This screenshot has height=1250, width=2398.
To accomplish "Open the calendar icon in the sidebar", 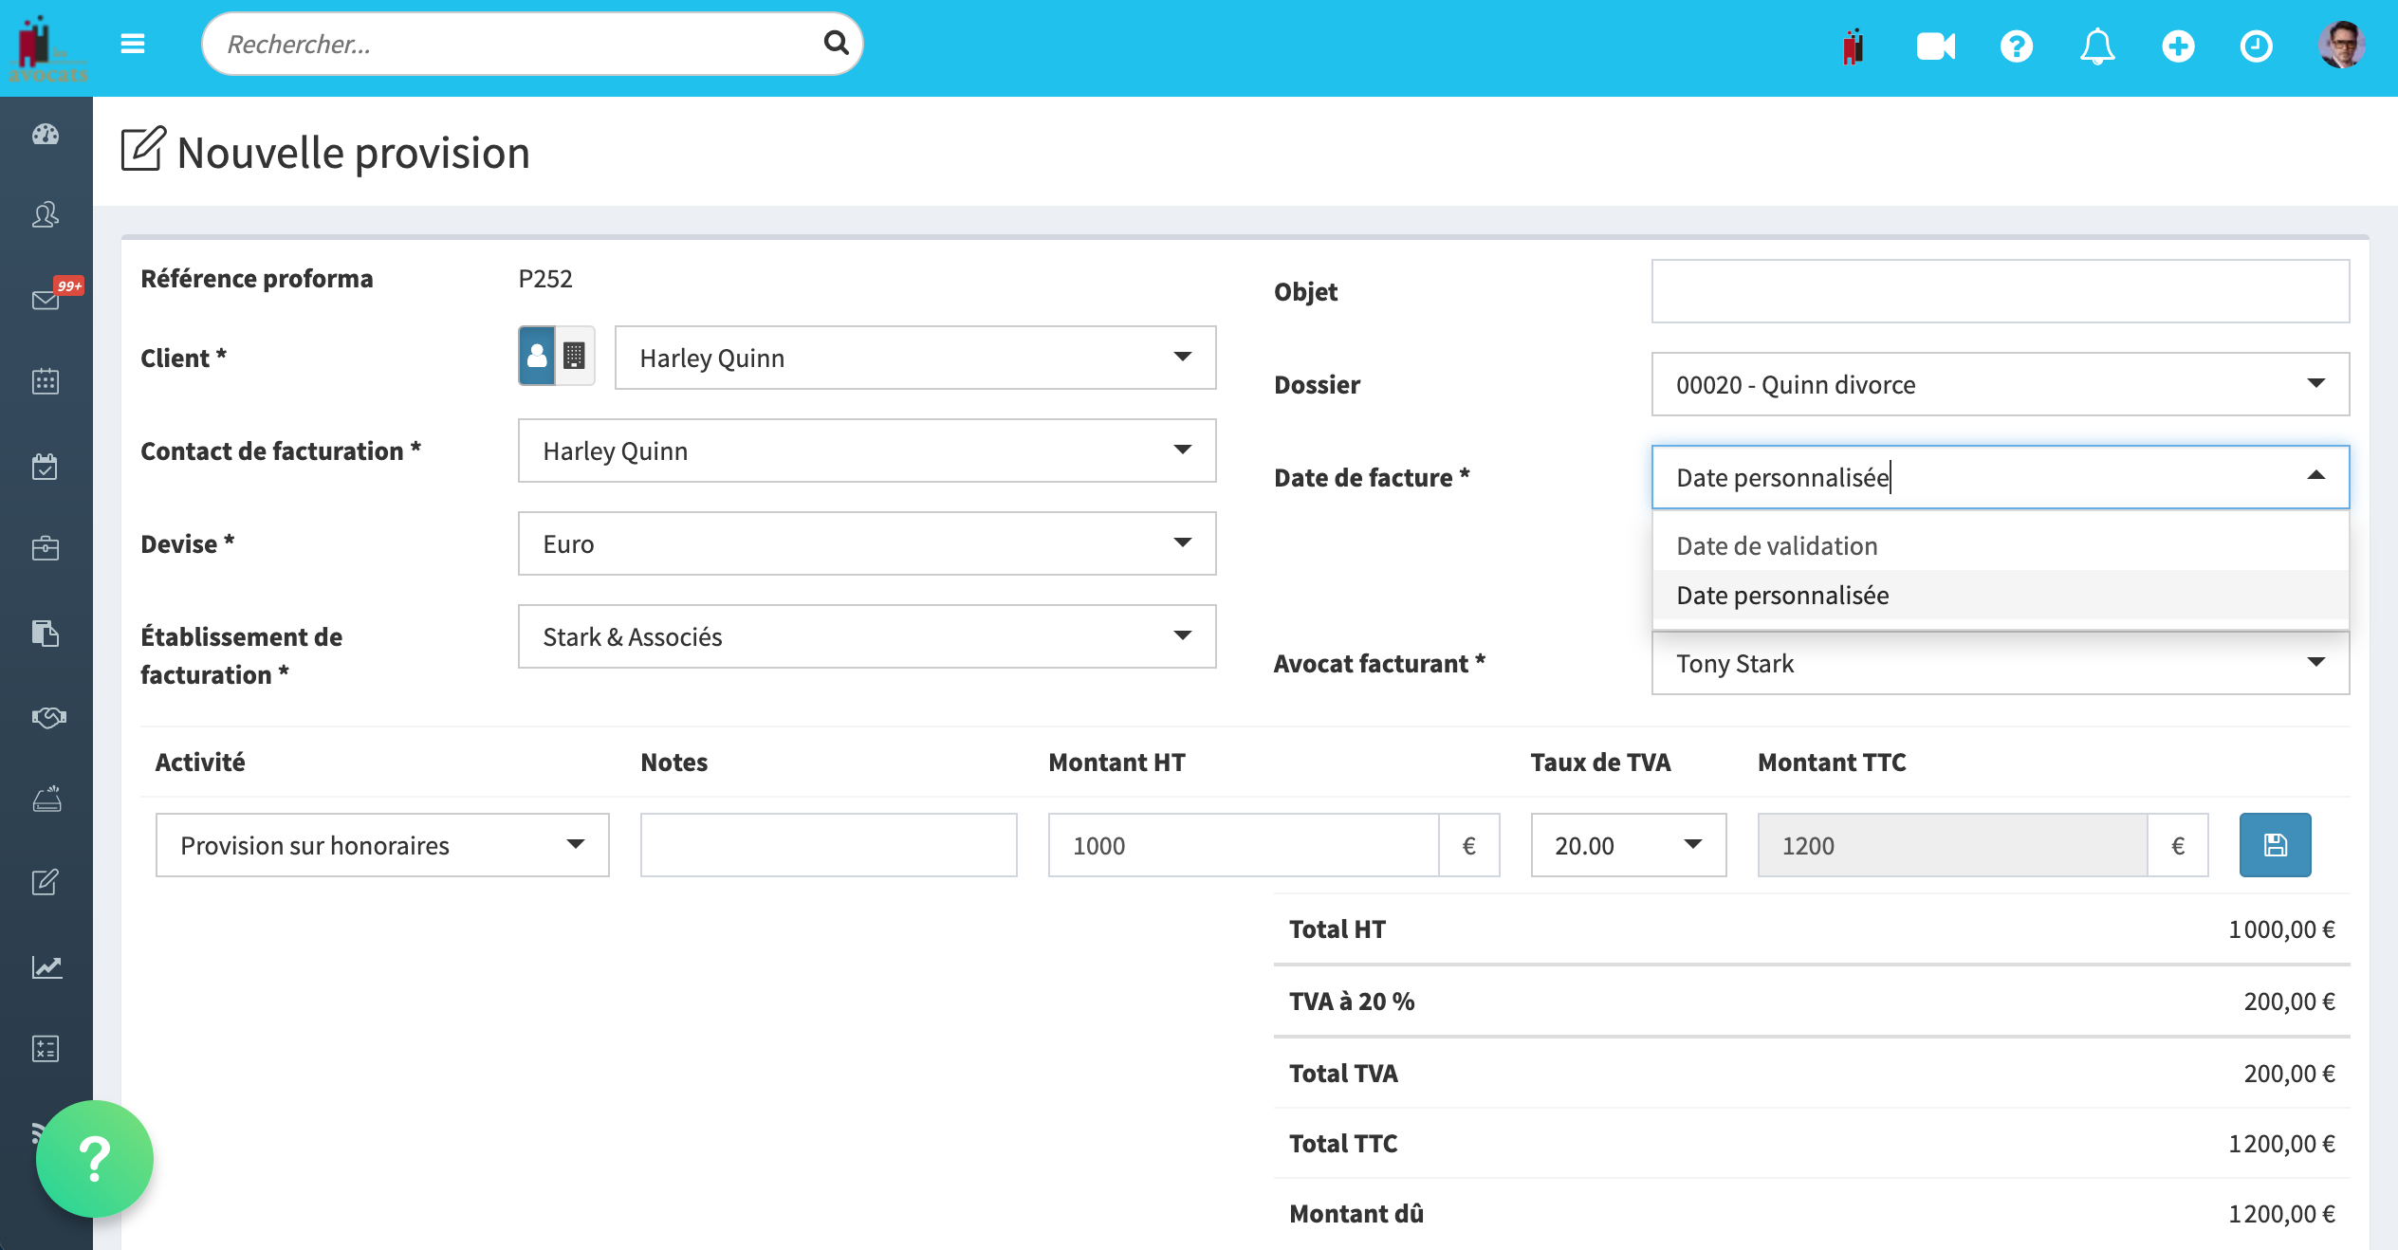I will pos(46,381).
